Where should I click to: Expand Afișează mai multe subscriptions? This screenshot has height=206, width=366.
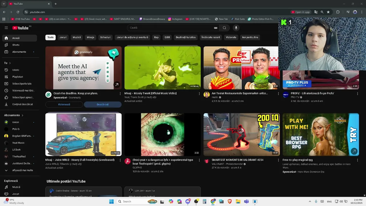(x=19, y=170)
